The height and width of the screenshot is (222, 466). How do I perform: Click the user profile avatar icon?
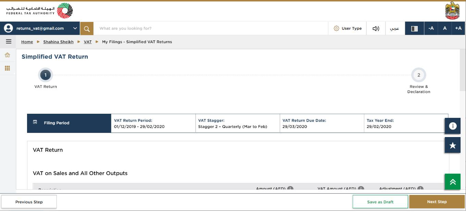(8, 28)
